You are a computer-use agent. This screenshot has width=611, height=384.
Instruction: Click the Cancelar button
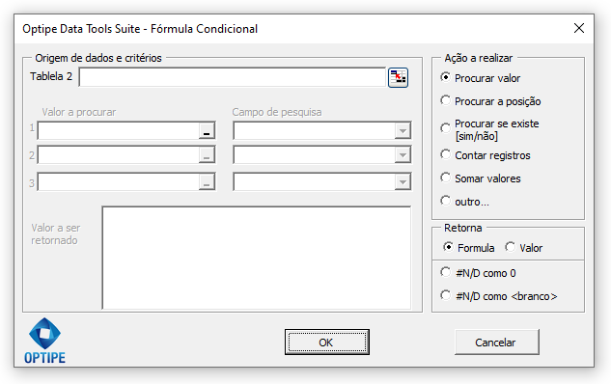coord(497,342)
